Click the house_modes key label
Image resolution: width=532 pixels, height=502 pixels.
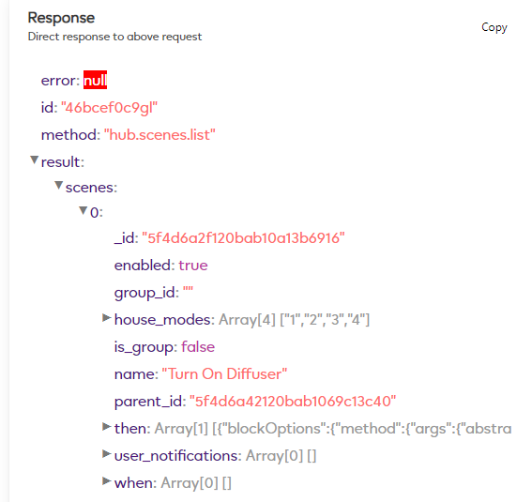click(164, 320)
